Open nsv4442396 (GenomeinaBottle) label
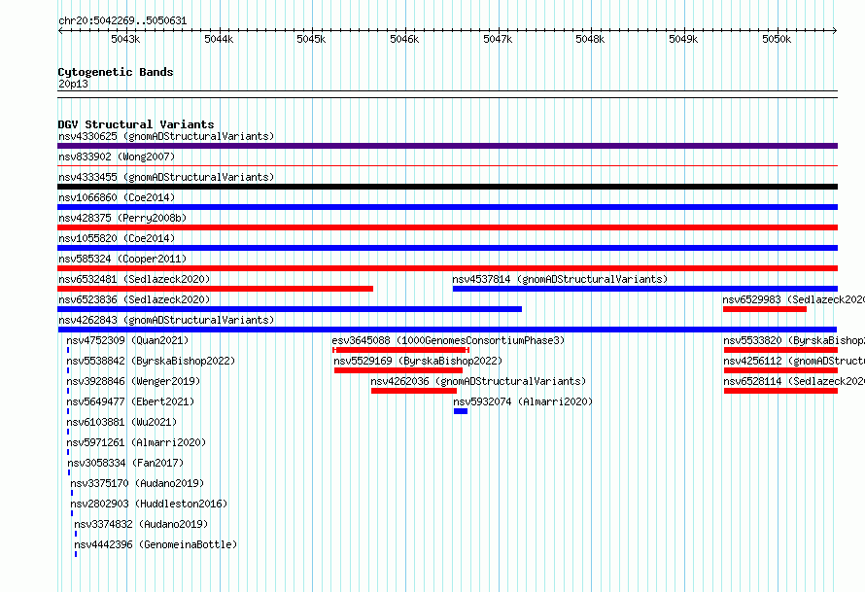Image resolution: width=865 pixels, height=592 pixels. click(156, 544)
